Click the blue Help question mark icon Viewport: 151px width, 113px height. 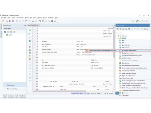click(x=52, y=21)
